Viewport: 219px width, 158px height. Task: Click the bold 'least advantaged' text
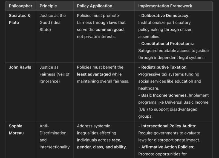click(x=94, y=74)
